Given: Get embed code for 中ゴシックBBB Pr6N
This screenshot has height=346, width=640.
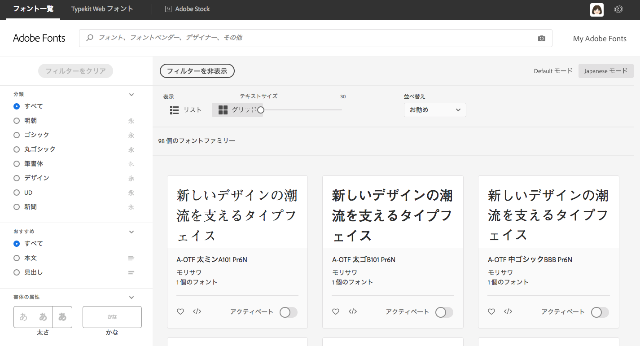Looking at the screenshot, I should click(508, 311).
